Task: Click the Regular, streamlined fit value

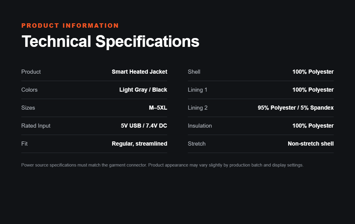Action: [139, 144]
